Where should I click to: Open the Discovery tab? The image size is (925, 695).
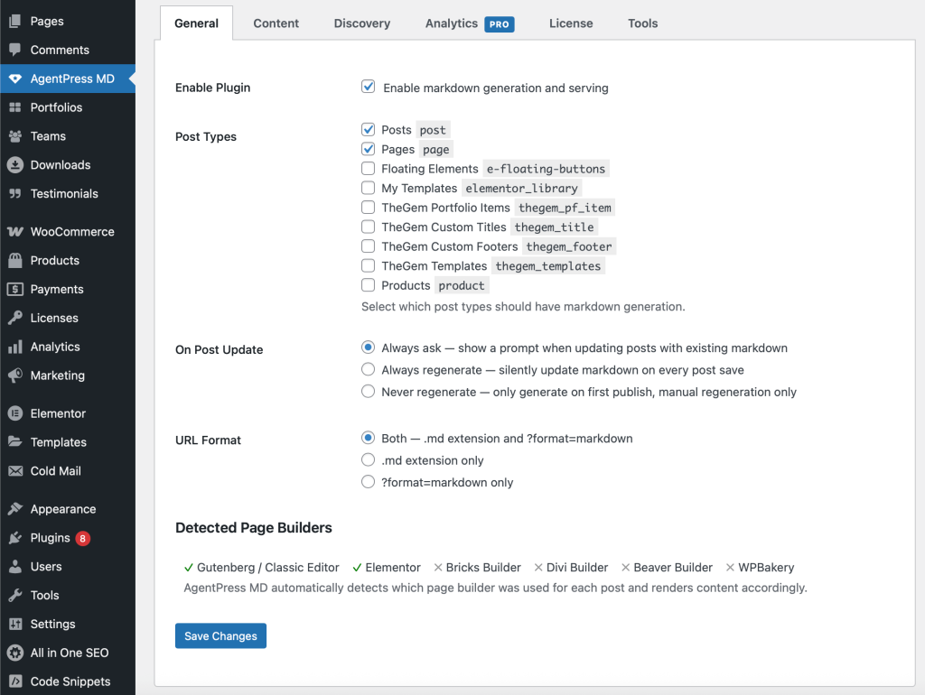[362, 23]
